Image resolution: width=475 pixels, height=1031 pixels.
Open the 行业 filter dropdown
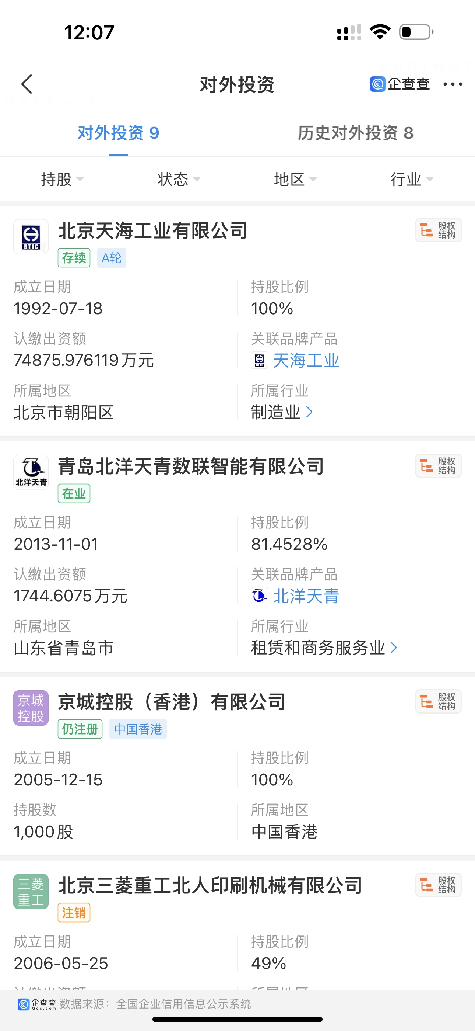[411, 179]
